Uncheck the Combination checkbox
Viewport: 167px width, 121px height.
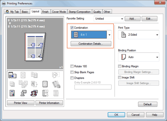click(72, 28)
